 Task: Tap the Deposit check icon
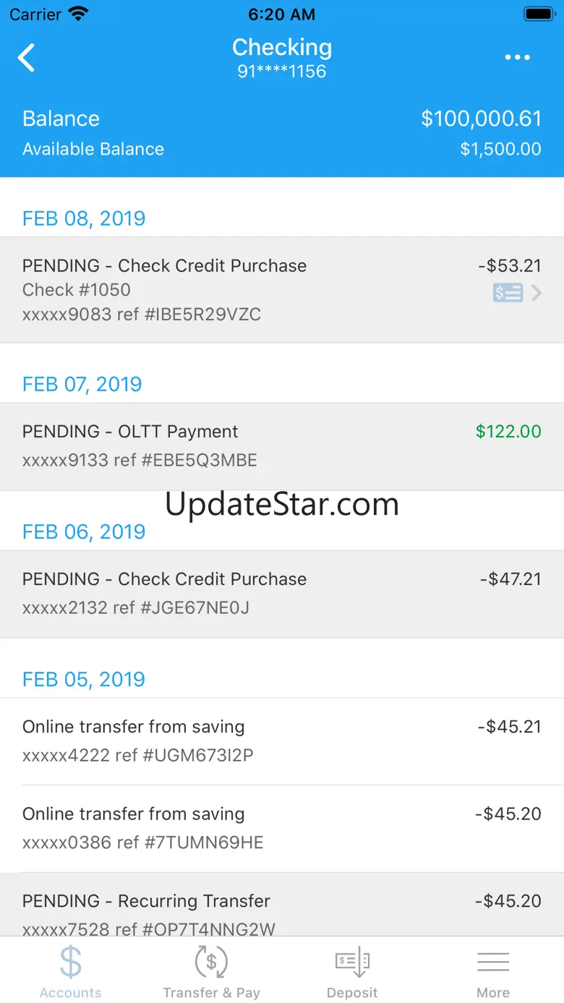[352, 963]
